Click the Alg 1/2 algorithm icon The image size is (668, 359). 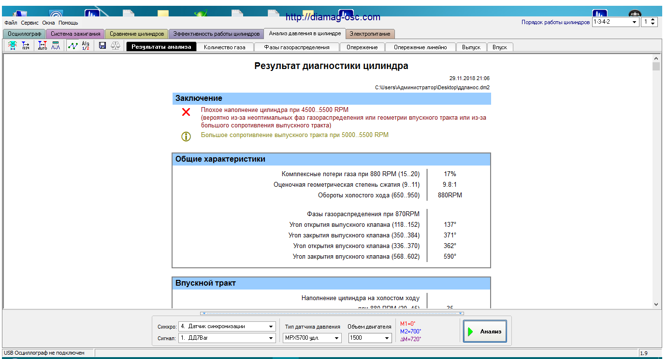pyautogui.click(x=86, y=46)
